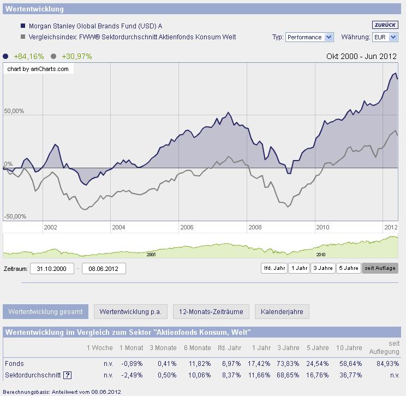
Task: Edit the end date field 08.06.2012
Action: click(104, 268)
